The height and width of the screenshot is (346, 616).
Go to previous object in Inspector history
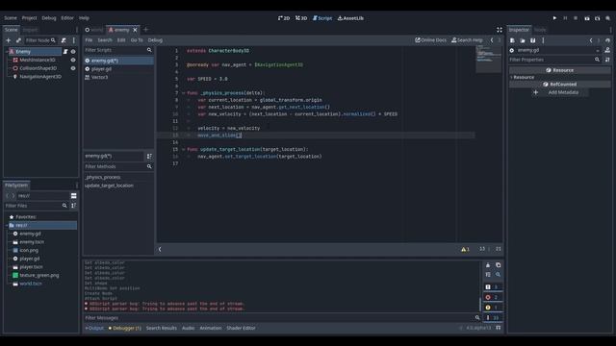pos(591,40)
